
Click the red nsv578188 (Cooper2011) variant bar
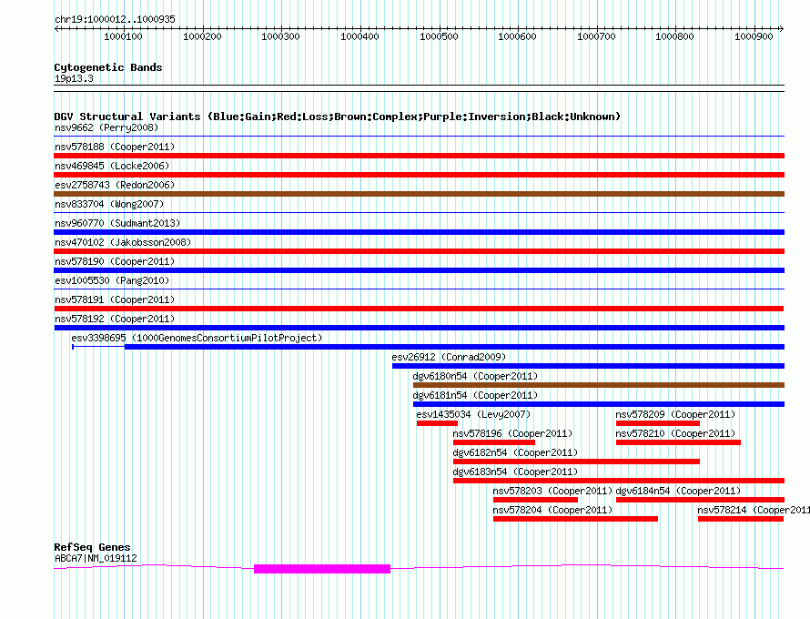[x=419, y=156]
